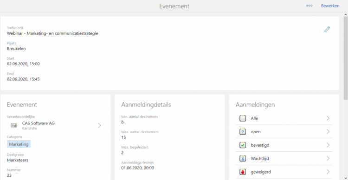This screenshot has height=180, width=348.
Task: Open the Wachtlijst entry
Action: pos(284,159)
